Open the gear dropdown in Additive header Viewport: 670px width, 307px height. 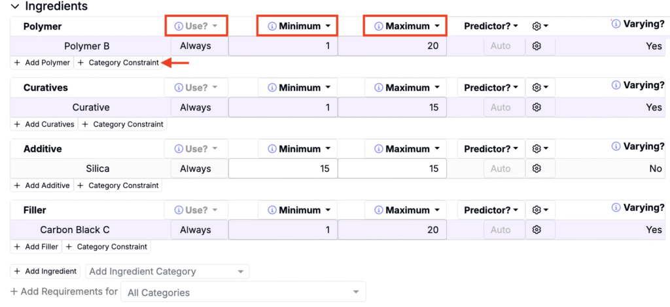[x=540, y=149]
